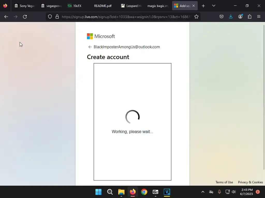
Task: Close the Add security tab
Action: (194, 6)
